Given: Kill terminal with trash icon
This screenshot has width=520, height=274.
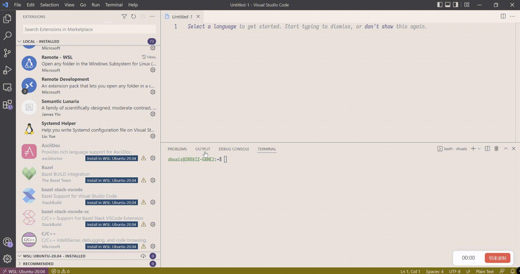Looking at the screenshot, I should click(496, 149).
